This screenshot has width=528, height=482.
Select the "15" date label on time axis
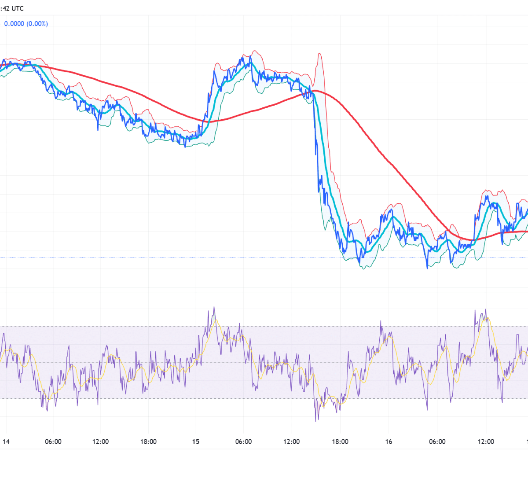click(x=196, y=442)
